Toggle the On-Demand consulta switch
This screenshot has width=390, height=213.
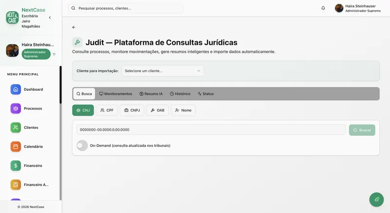coord(82,146)
